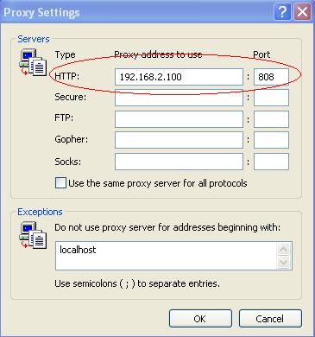Focus the Socks proxy address field
315x337 pixels.
click(x=179, y=162)
